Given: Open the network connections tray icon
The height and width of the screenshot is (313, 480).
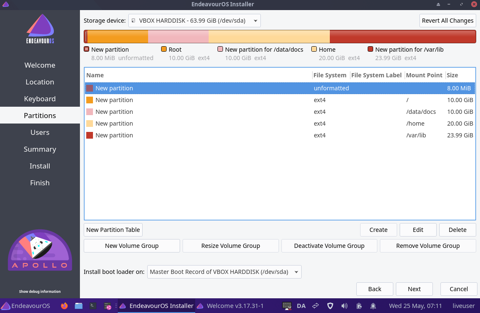Looking at the screenshot, I should (x=316, y=306).
